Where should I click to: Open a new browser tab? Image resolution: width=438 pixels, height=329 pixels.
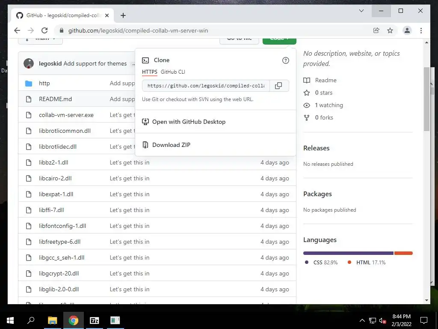(123, 15)
